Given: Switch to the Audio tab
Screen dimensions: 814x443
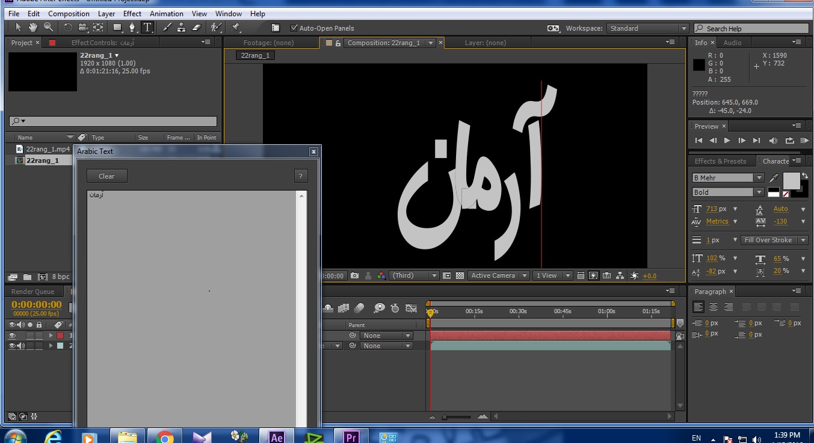Looking at the screenshot, I should coord(732,43).
